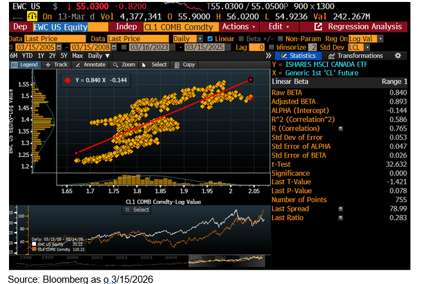Select the YTD range
The width and height of the screenshot is (431, 284).
click(x=27, y=56)
